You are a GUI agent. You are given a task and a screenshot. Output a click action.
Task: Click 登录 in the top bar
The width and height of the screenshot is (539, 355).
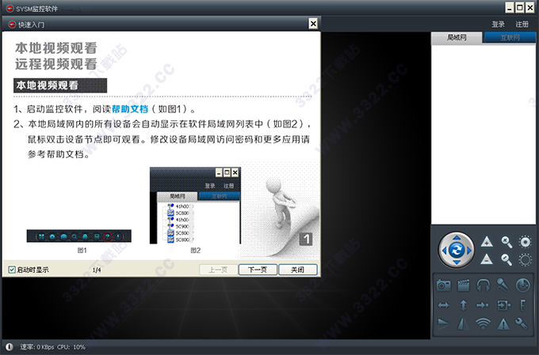coord(498,25)
